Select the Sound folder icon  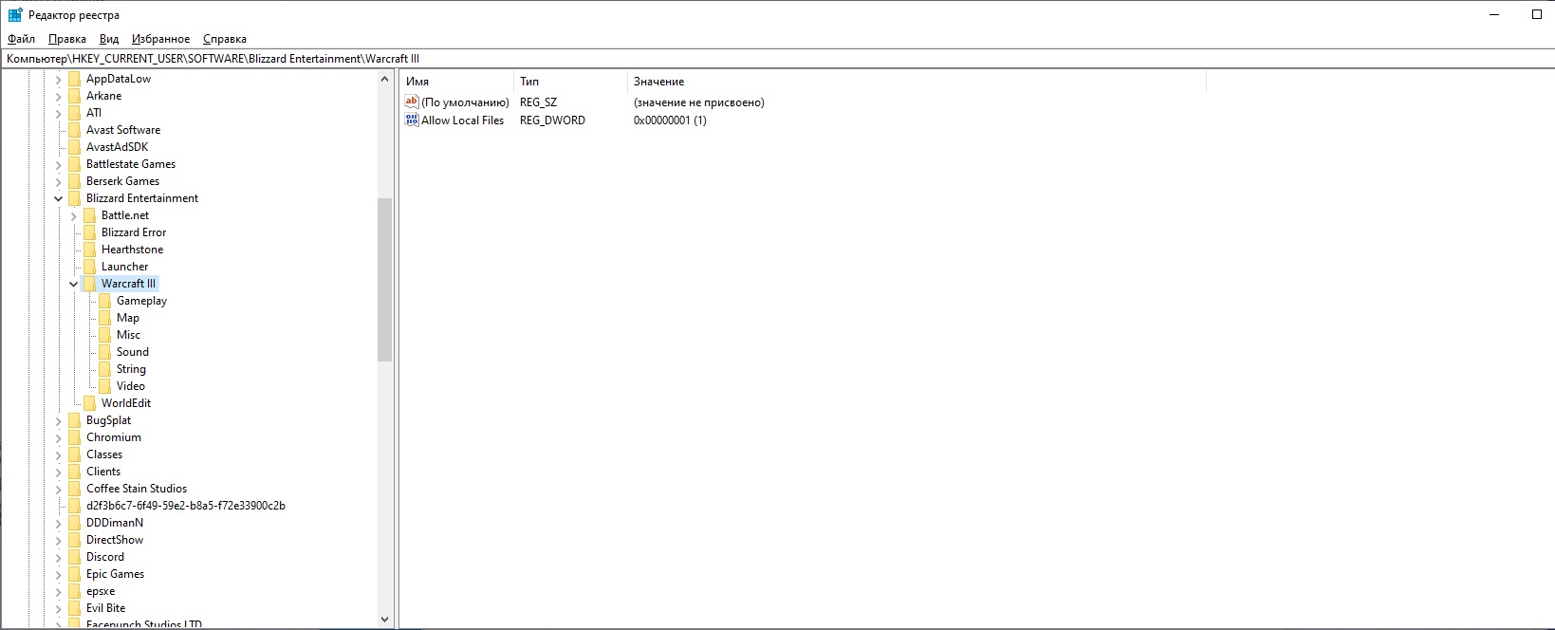tap(105, 352)
